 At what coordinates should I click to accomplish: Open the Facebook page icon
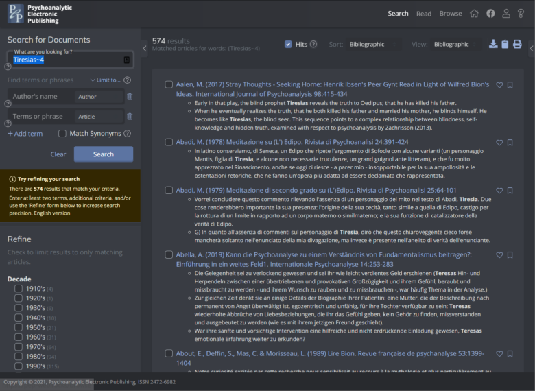(x=490, y=13)
